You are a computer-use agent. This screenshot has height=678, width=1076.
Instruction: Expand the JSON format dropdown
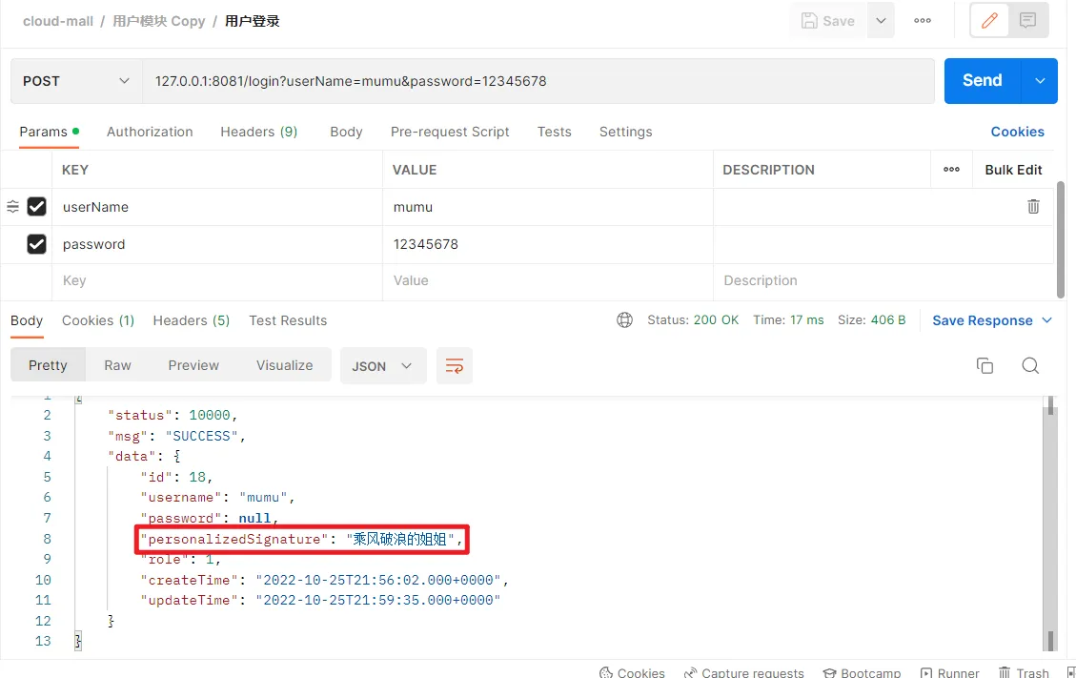click(382, 366)
